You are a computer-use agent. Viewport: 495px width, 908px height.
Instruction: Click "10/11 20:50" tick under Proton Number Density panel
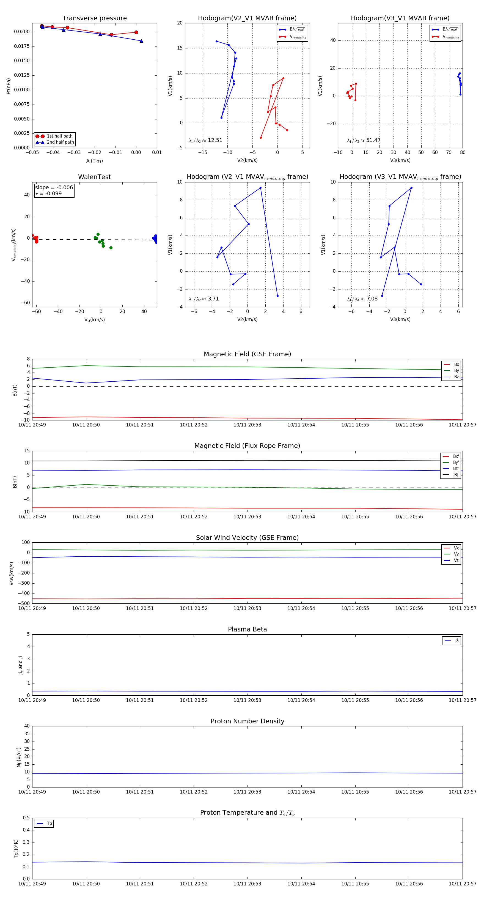tap(86, 792)
